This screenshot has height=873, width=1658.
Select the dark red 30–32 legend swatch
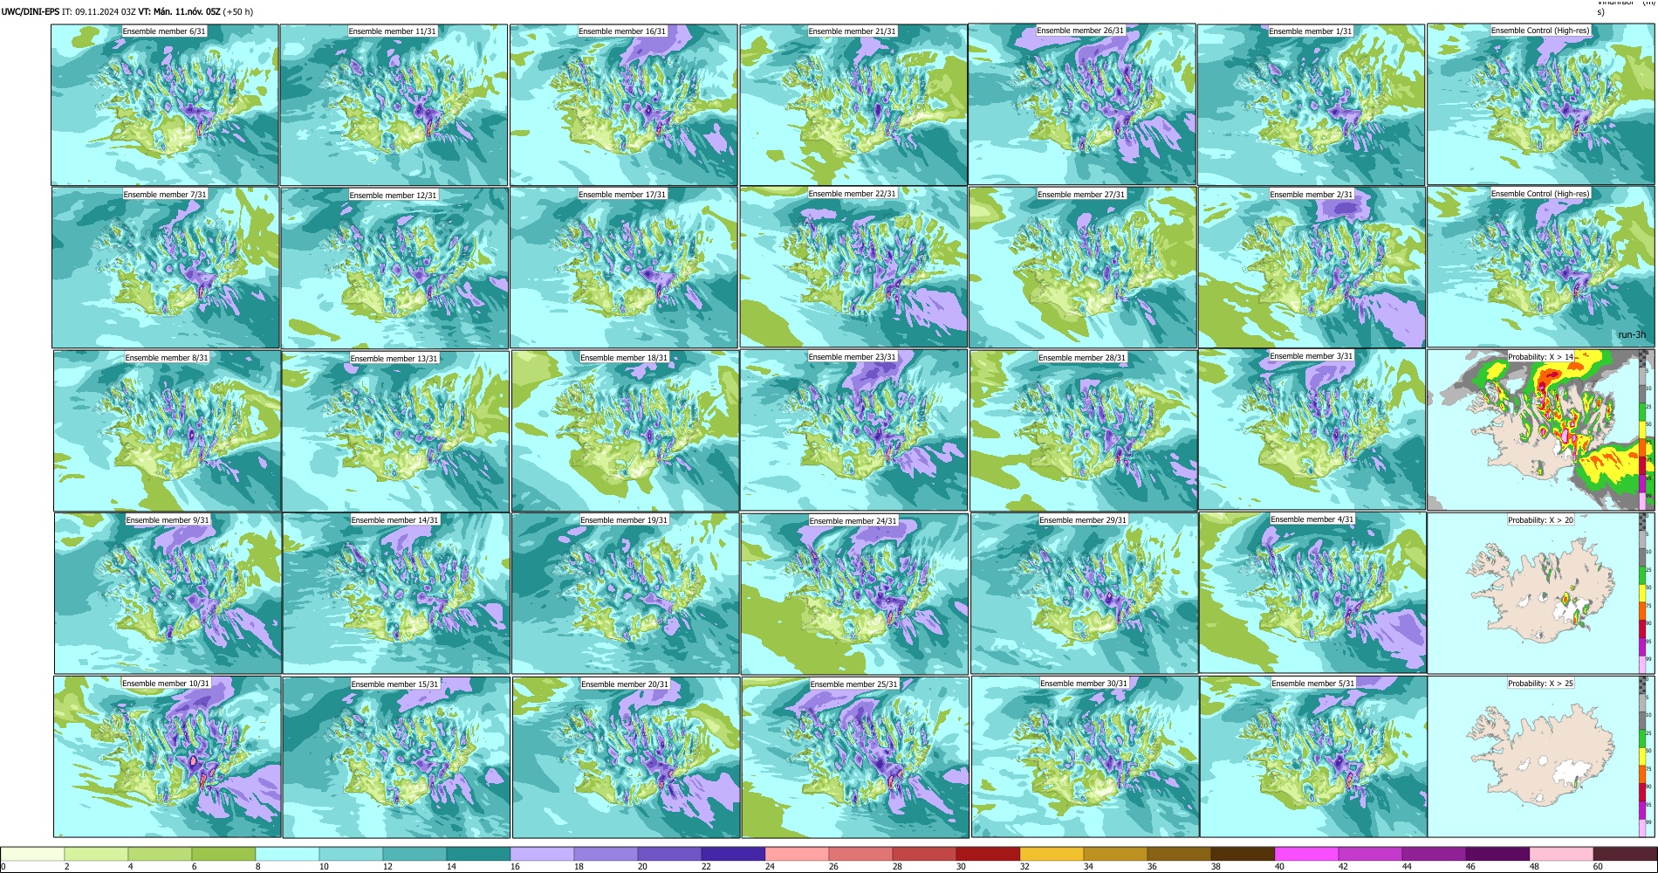pyautogui.click(x=988, y=854)
